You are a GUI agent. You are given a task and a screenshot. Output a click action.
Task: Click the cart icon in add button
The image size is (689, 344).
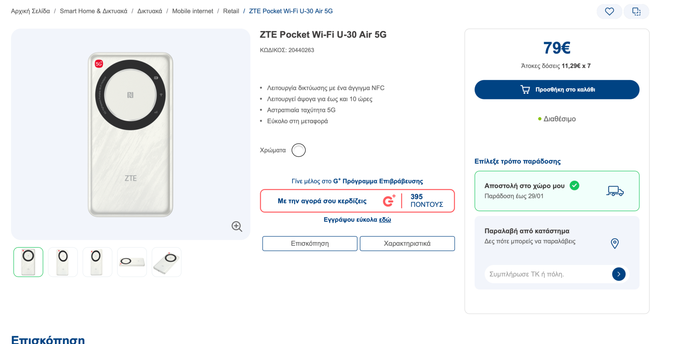[x=525, y=89]
